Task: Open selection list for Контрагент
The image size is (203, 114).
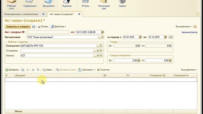Action: tap(98, 46)
